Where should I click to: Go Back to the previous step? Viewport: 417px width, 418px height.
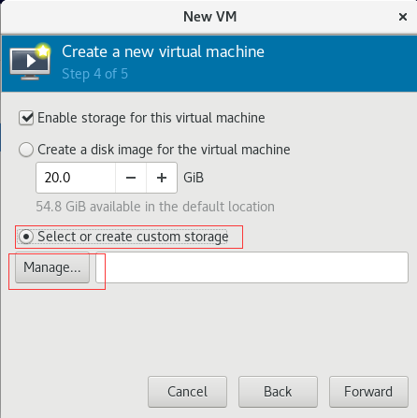(278, 392)
